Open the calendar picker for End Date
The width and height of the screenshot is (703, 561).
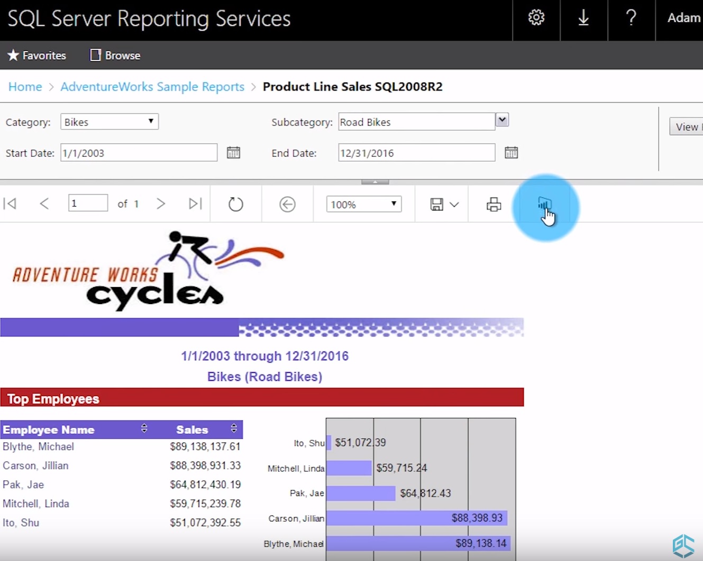point(510,152)
